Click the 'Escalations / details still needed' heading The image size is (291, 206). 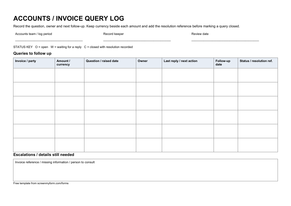[x=44, y=155]
